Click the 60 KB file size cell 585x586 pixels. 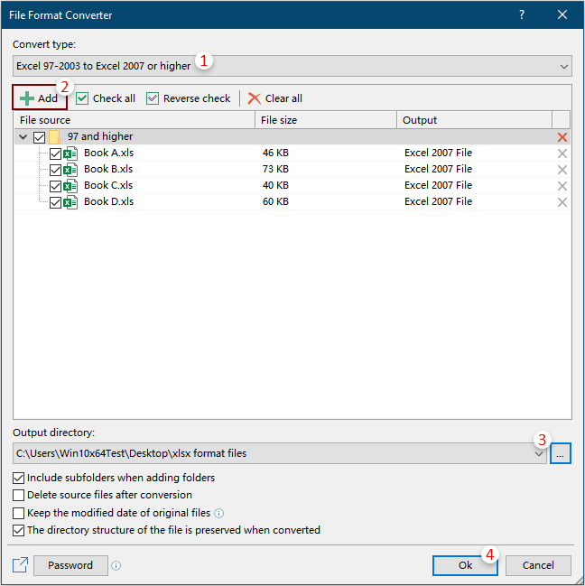coord(275,201)
